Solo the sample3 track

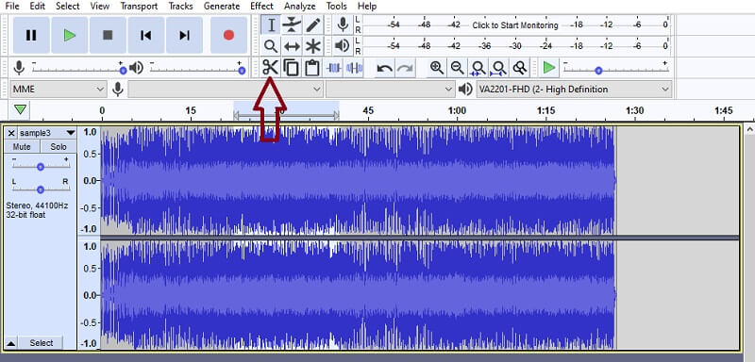(x=59, y=147)
